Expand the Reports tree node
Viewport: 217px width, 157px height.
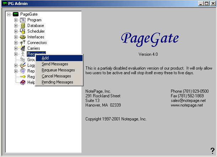point(16,71)
